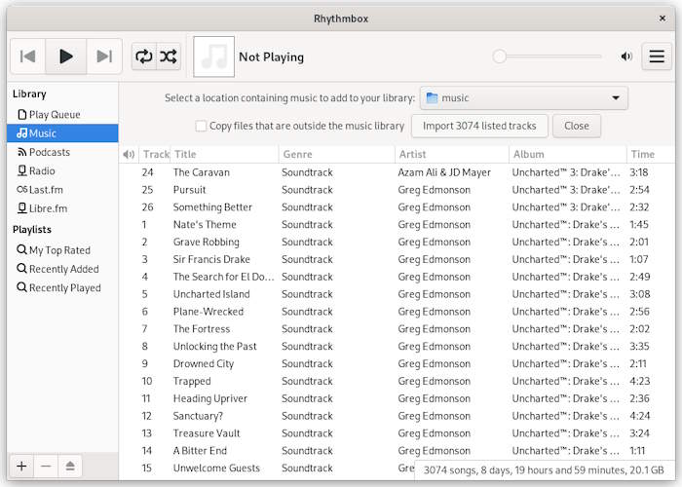This screenshot has height=487, width=682.
Task: Adjust the playback position slider
Action: click(x=547, y=56)
